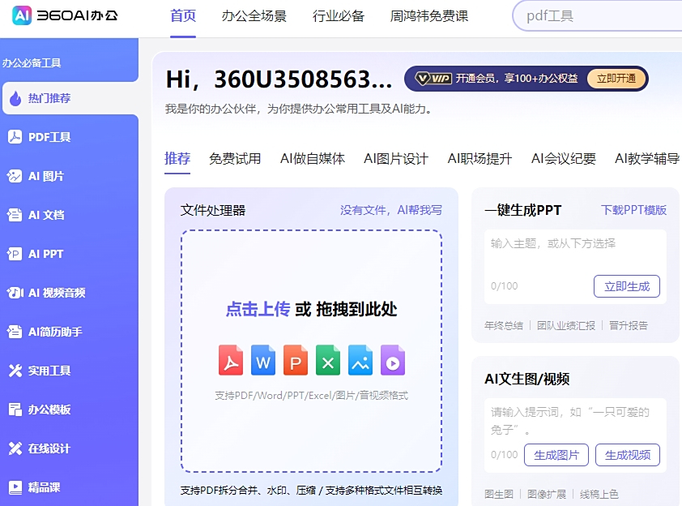Viewport: 682px width, 506px height.
Task: Click the image file icon in the upload area
Action: pos(360,360)
